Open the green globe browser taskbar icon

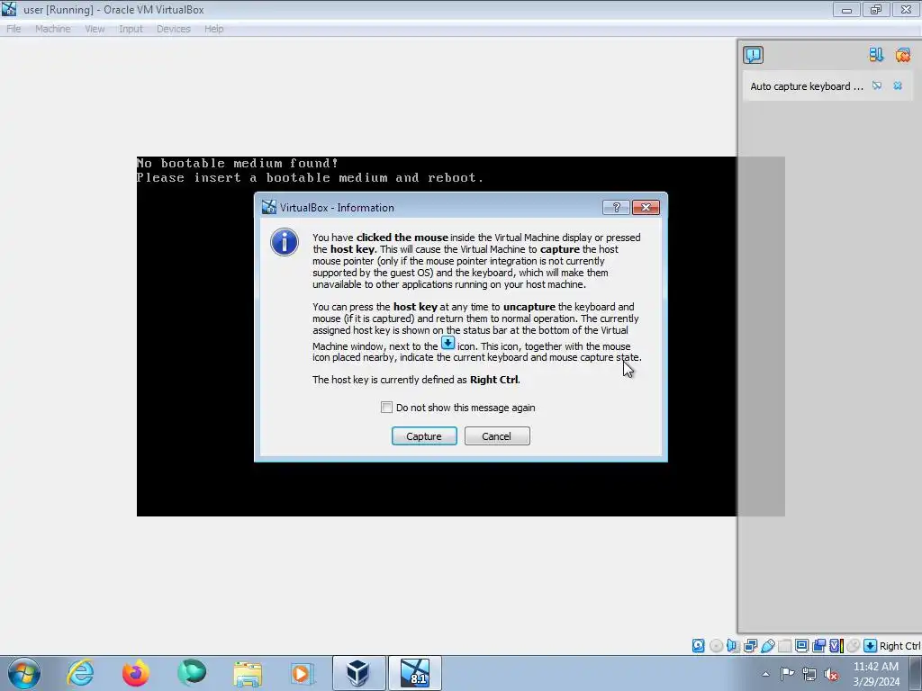192,673
